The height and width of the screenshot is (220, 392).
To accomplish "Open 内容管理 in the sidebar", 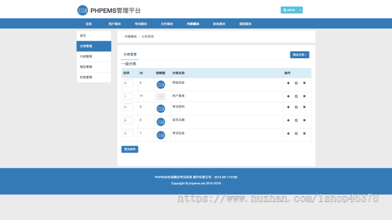I will [94, 57].
